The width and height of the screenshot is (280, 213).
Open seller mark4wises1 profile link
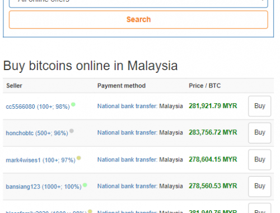(x=40, y=160)
